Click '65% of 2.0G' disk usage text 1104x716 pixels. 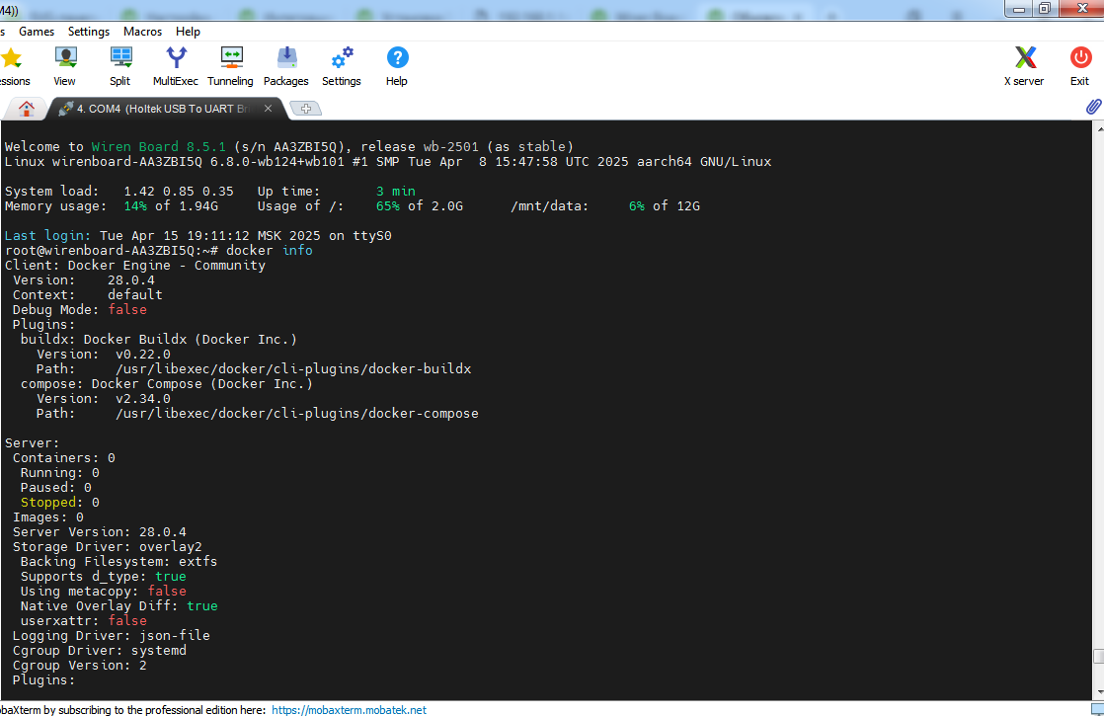pos(420,206)
